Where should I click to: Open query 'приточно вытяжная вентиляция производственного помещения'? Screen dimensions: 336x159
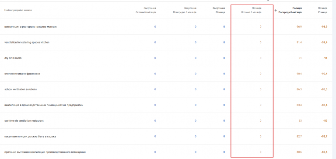click(x=45, y=152)
